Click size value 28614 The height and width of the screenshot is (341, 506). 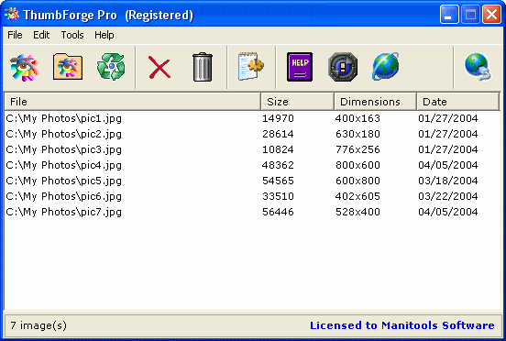[x=278, y=134]
